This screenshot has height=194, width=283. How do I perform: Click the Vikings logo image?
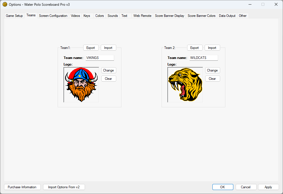pyautogui.click(x=81, y=85)
